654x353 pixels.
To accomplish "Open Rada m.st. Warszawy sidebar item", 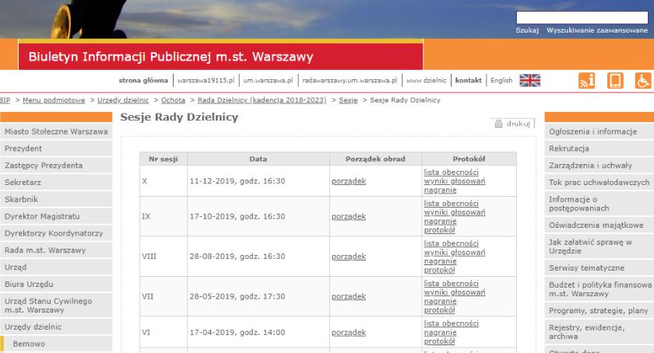I will pyautogui.click(x=56, y=250).
